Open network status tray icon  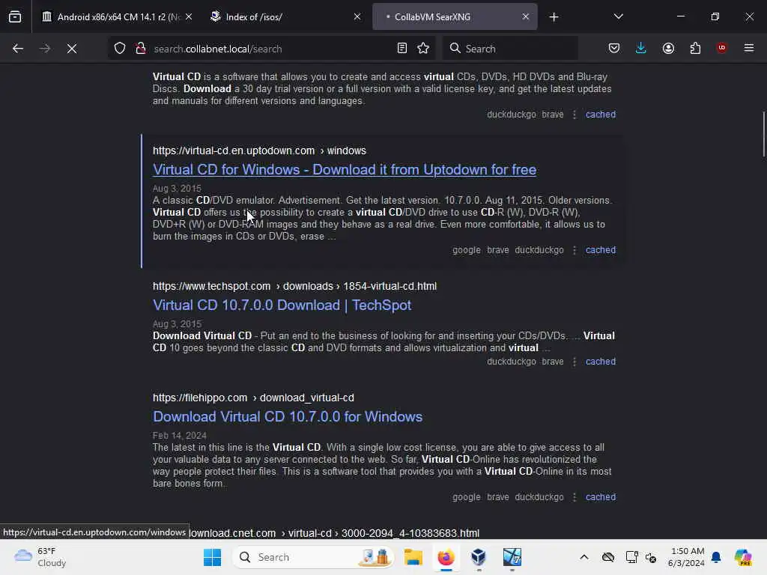tap(631, 557)
